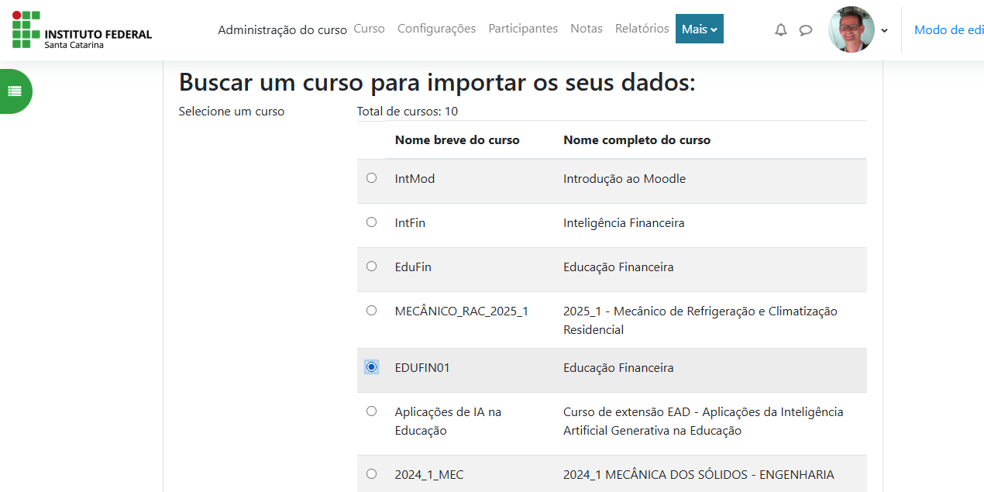Expand the Mais dropdown menu
The height and width of the screenshot is (492, 984).
[699, 29]
